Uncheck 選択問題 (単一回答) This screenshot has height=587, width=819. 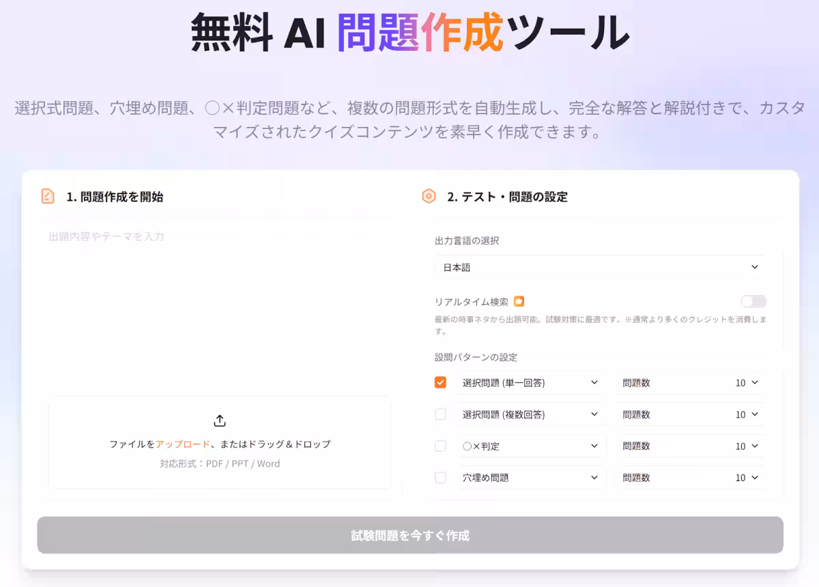[440, 382]
